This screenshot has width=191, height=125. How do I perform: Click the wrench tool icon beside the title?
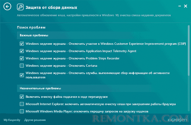coord(20,7)
